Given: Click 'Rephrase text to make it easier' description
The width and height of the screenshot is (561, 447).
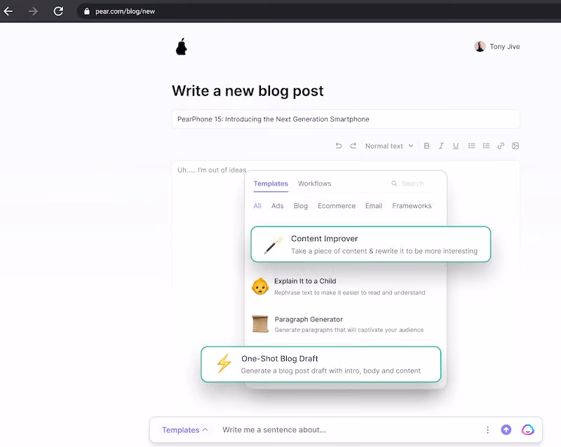Looking at the screenshot, I should click(x=349, y=293).
